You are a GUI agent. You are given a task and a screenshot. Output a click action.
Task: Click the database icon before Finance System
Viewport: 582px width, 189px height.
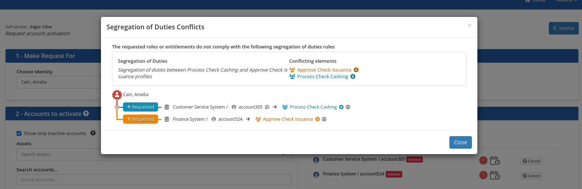[x=167, y=119]
